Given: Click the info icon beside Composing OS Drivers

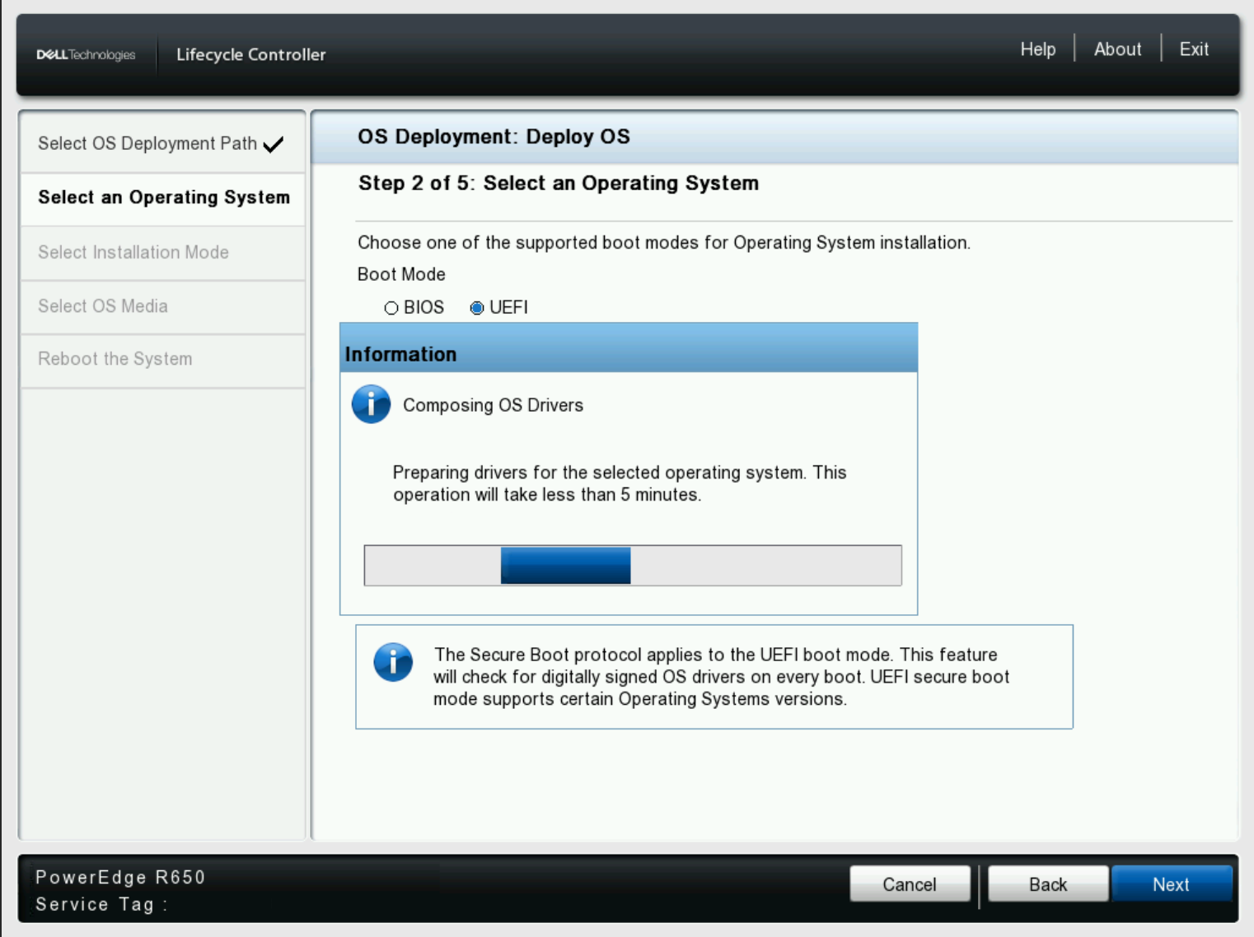Looking at the screenshot, I should [371, 405].
